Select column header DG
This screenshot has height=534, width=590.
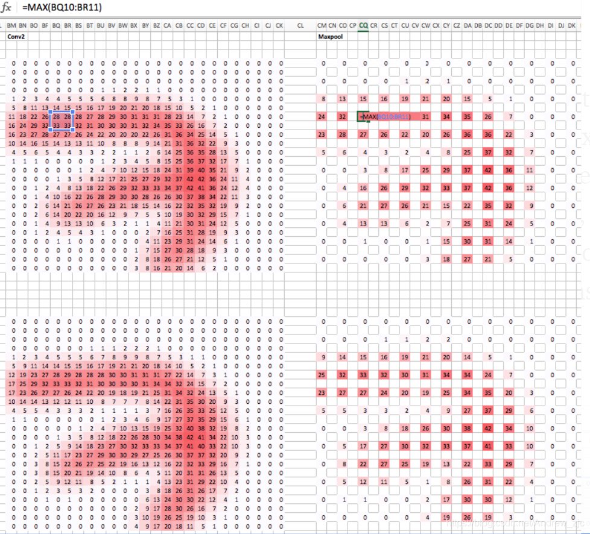tap(530, 25)
